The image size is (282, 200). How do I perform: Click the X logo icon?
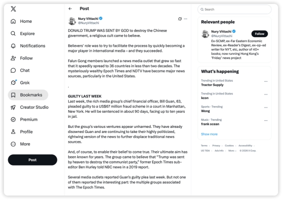[13, 9]
